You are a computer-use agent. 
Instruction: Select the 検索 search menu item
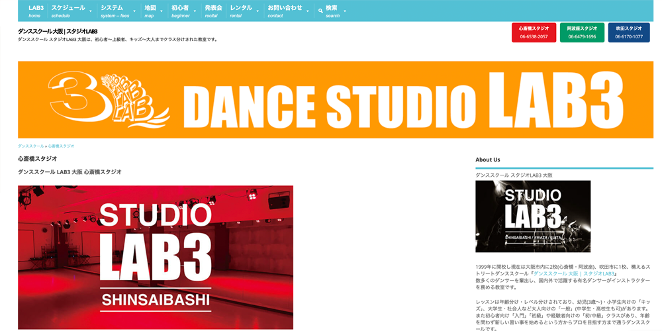pos(332,11)
